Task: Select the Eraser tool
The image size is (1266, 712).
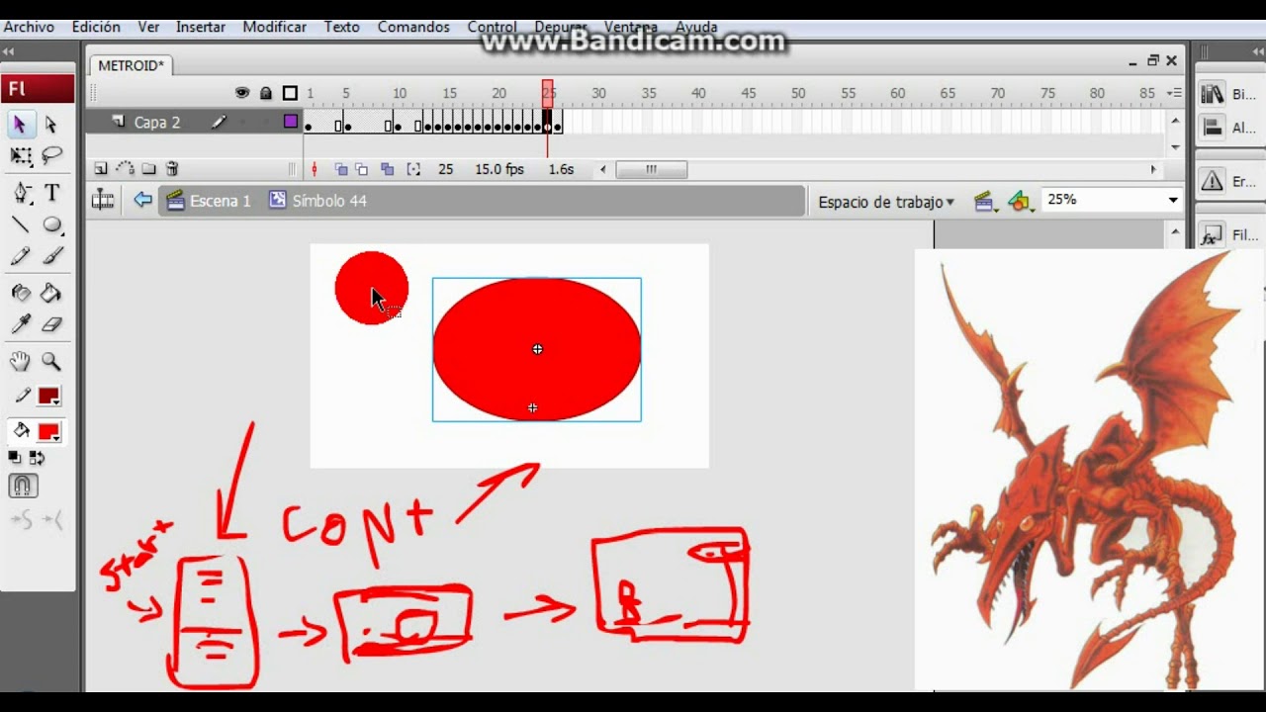Action: [51, 324]
